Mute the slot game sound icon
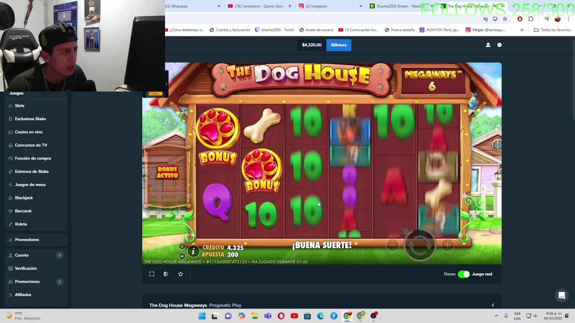575x323 pixels. [x=182, y=256]
